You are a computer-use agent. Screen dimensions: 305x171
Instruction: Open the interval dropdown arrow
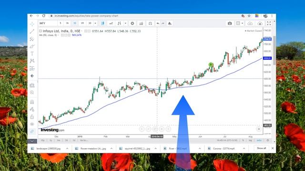pyautogui.click(x=95, y=23)
